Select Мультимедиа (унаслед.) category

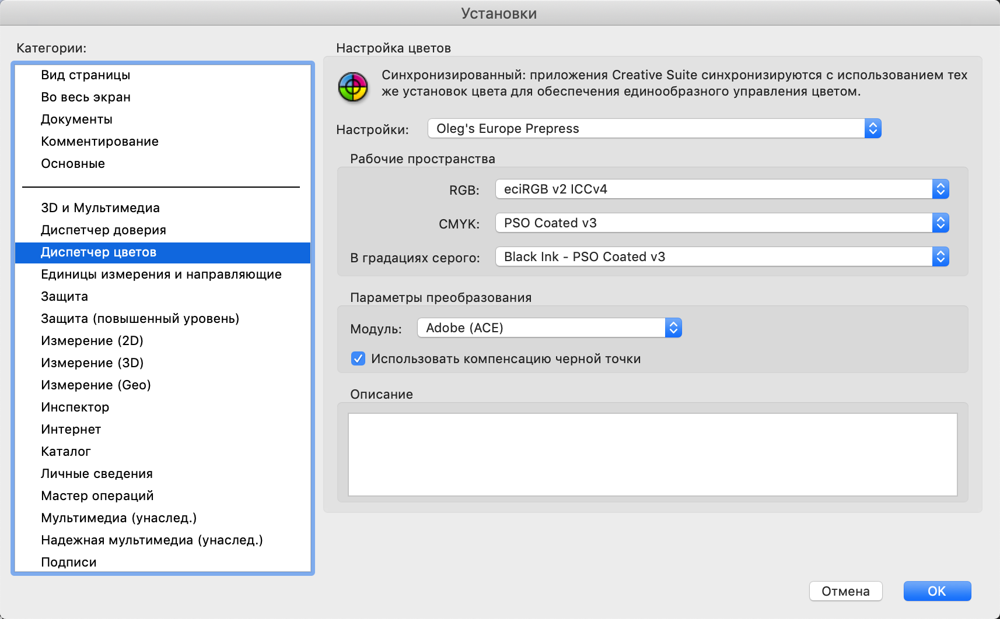(x=163, y=518)
